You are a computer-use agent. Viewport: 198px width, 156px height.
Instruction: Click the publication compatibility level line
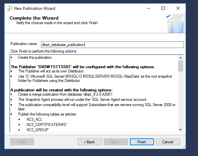(x=97, y=107)
